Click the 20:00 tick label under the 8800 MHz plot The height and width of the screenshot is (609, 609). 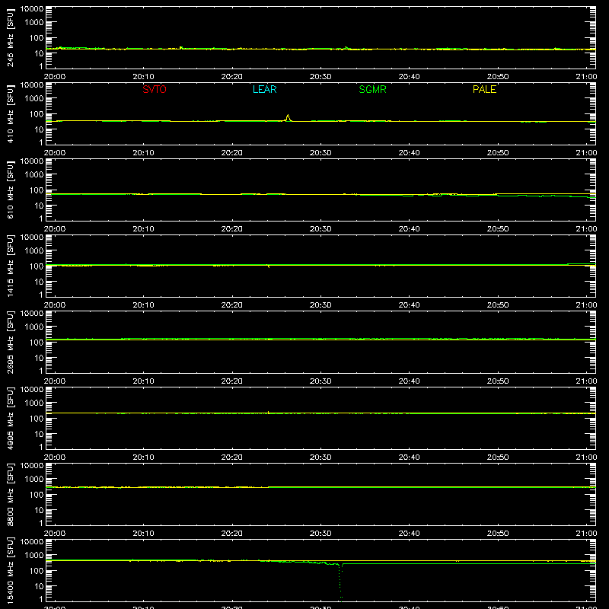[x=55, y=534]
